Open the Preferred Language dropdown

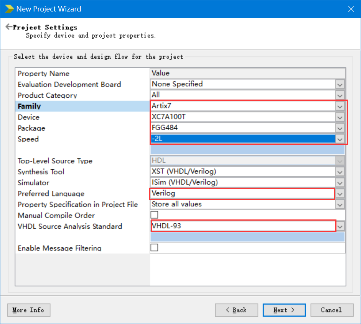point(340,194)
